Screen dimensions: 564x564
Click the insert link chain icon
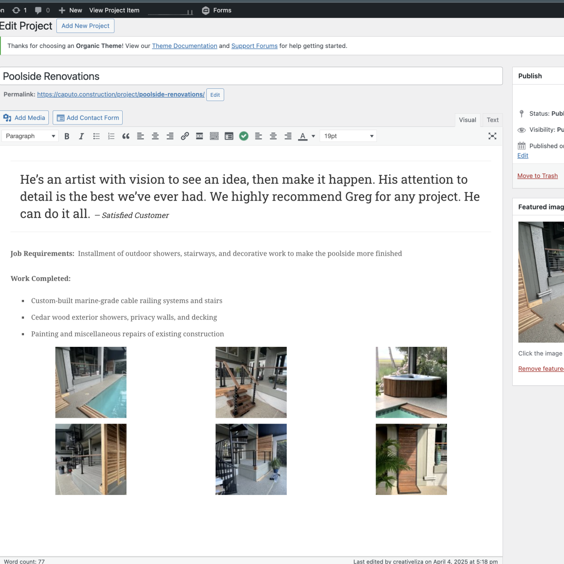tap(185, 136)
